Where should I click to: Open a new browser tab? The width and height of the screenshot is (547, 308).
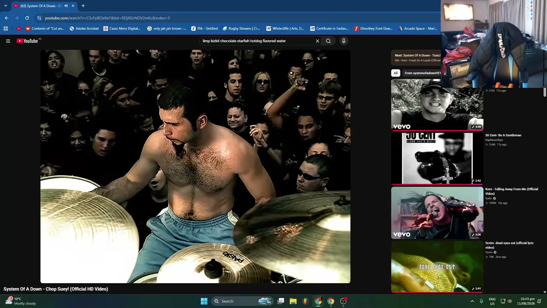coord(83,6)
